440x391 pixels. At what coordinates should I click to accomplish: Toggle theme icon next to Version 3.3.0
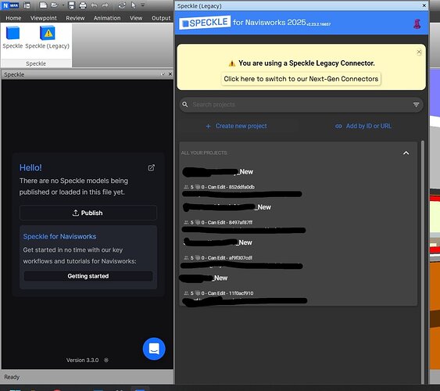(106, 360)
